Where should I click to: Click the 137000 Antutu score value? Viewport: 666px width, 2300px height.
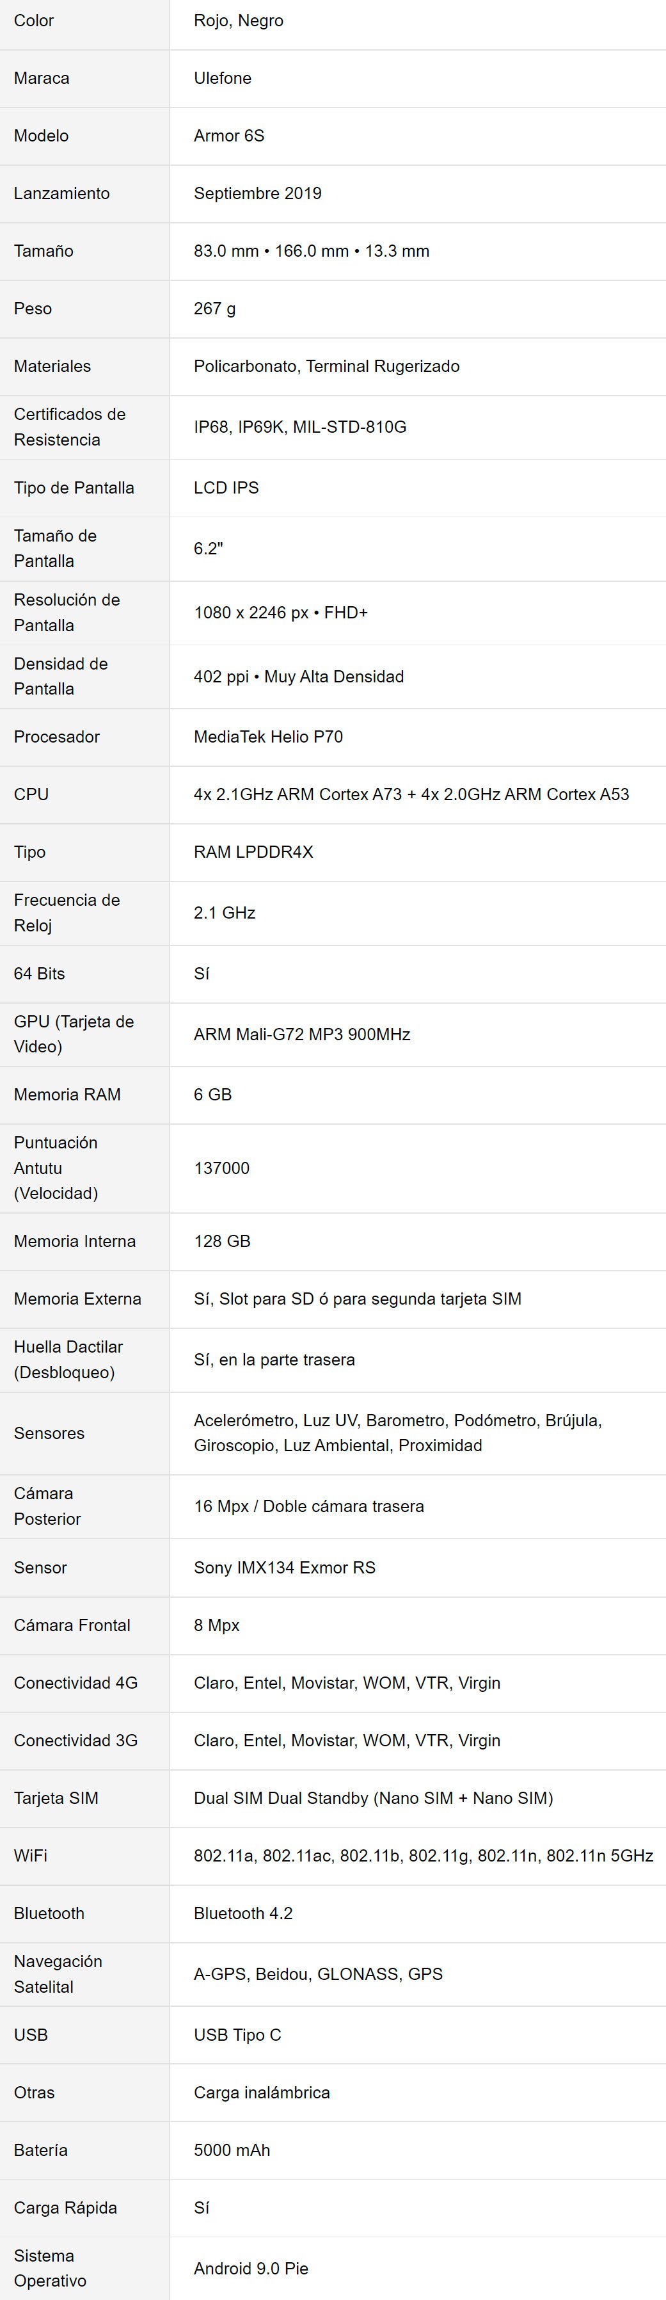(221, 1168)
